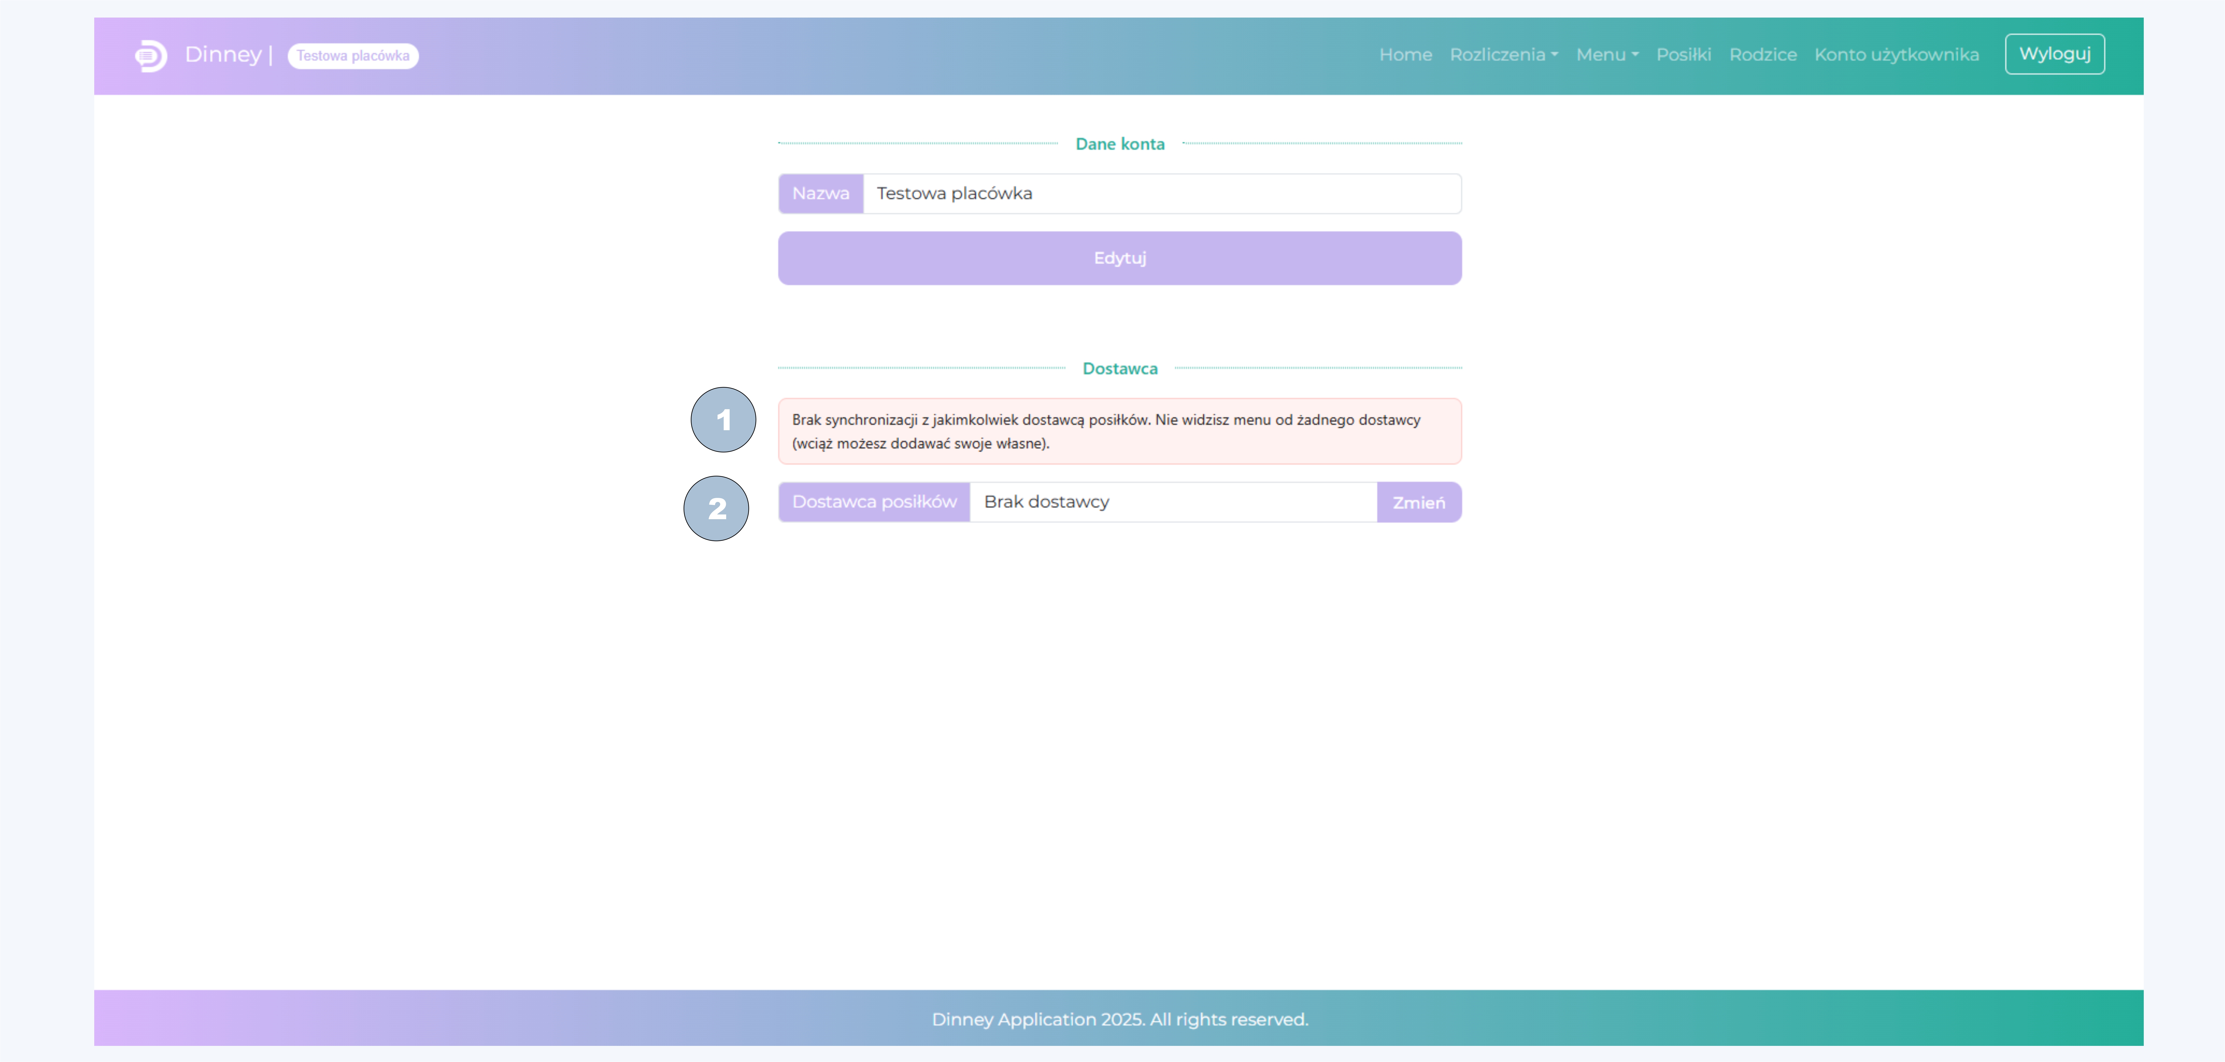Click the supplier sync warning alert

pos(1119,431)
